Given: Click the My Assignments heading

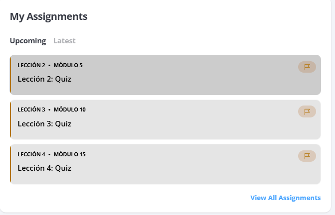Looking at the screenshot, I should coord(49,16).
